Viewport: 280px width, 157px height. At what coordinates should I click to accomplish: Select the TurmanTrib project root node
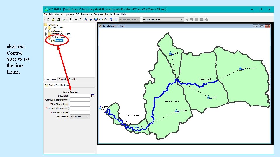coord(53,25)
